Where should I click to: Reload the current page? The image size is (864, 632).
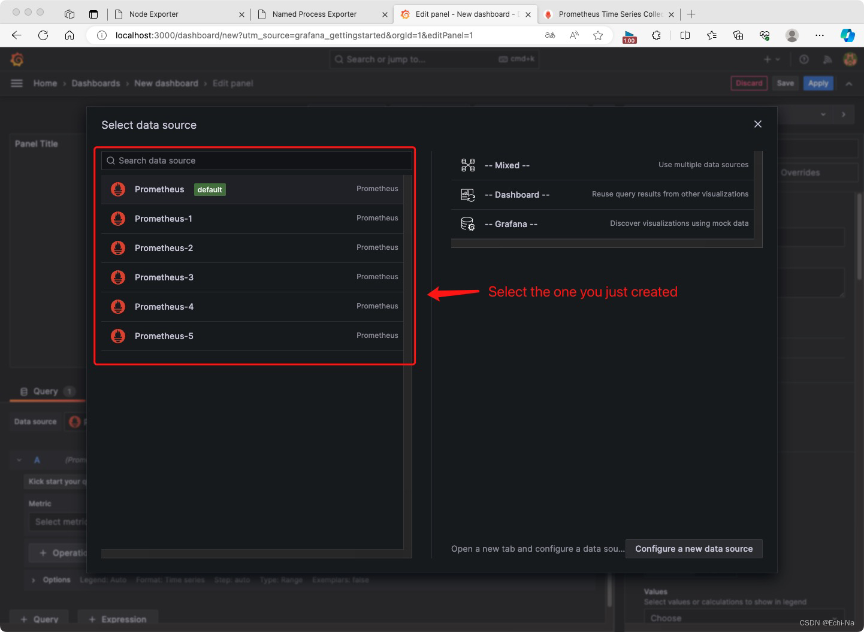point(43,35)
